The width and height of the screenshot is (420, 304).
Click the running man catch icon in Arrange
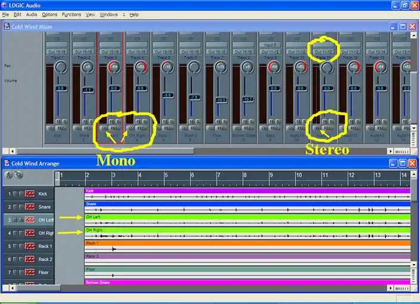[x=9, y=175]
